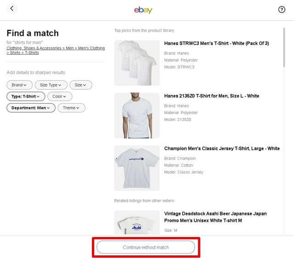This screenshot has height=260, width=294.
Task: Choose the Champion Classic Jersey thumbnail
Action: pyautogui.click(x=136, y=168)
